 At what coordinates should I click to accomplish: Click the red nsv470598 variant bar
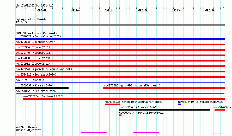120,44
